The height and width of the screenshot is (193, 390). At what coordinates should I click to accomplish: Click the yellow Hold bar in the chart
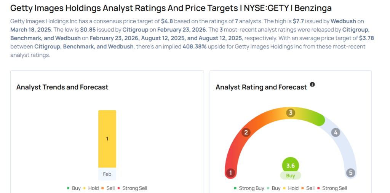[x=107, y=139]
